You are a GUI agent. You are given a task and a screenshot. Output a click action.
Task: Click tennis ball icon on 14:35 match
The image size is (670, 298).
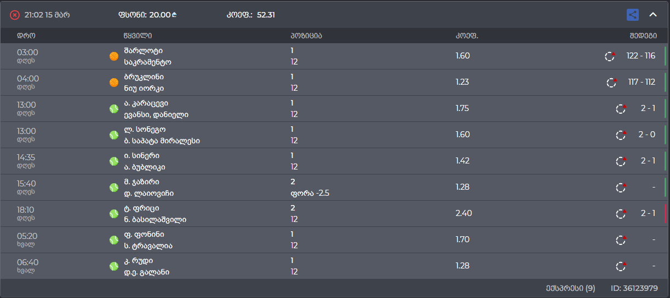pyautogui.click(x=114, y=161)
